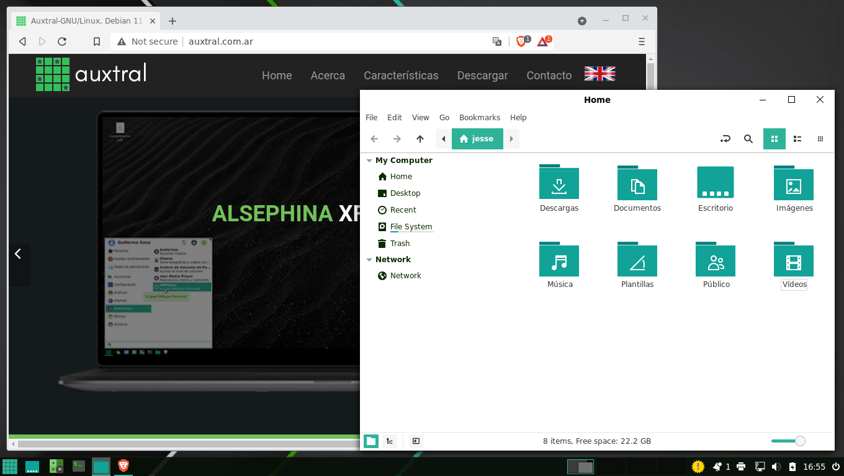Collapse the Network section
The height and width of the screenshot is (476, 844).
[x=369, y=260]
